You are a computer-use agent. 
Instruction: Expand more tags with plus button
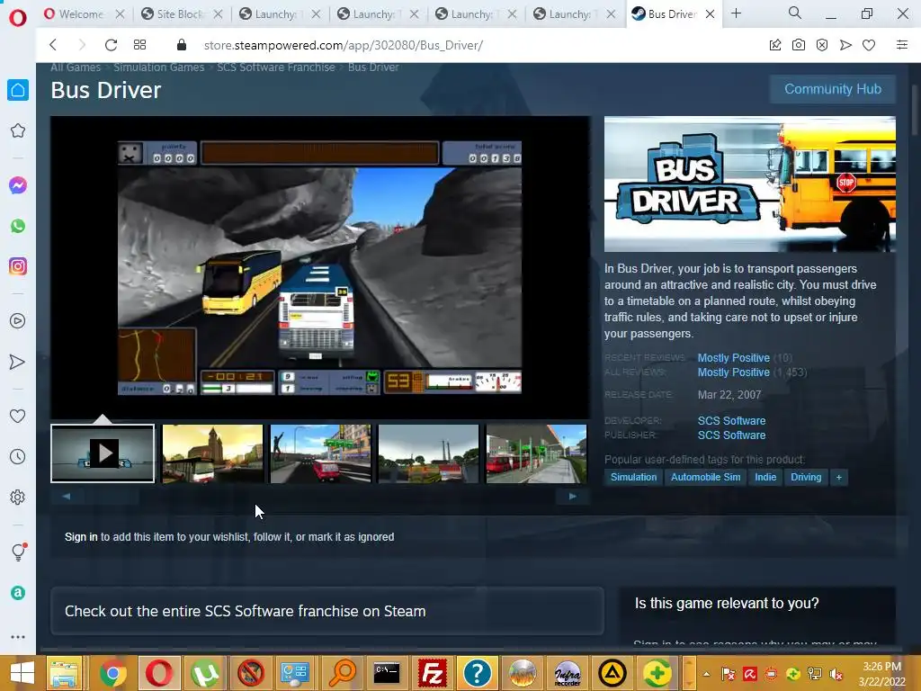click(x=839, y=477)
